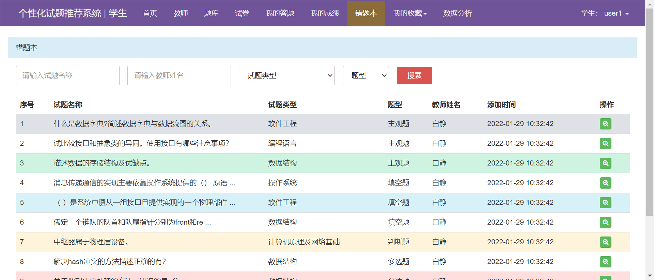Viewport: 654px width, 280px height.
Task: Click the 多选题 cell in row 8
Action: click(399, 262)
